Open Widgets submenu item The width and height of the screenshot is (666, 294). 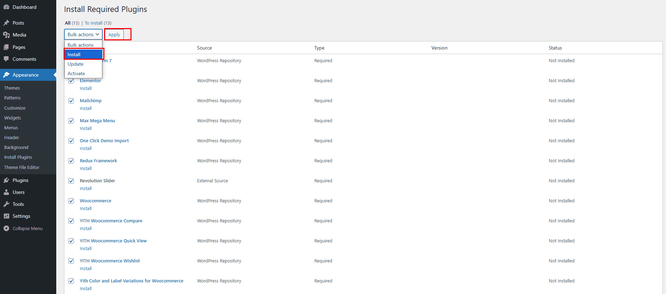(13, 118)
